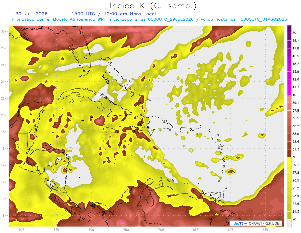Click the "50" label on the color scale
Viewport: 301px width, 233px height.
coord(294,33)
